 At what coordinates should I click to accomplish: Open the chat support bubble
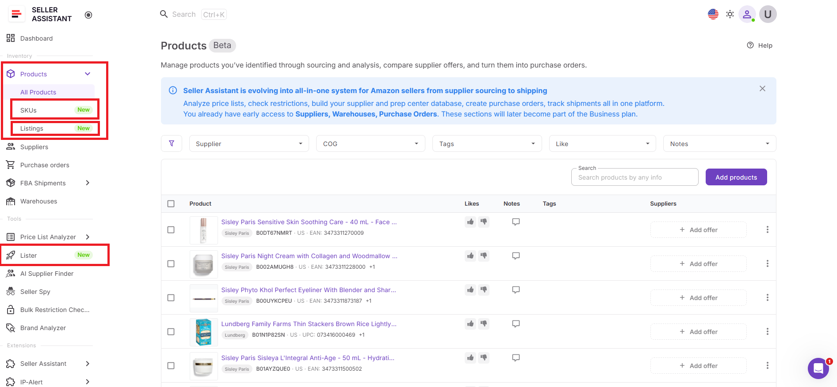[818, 368]
